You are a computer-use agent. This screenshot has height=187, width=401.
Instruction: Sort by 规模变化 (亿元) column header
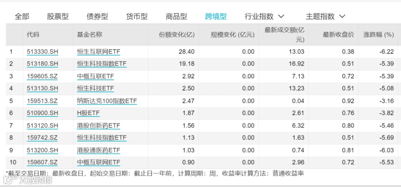coord(233,35)
